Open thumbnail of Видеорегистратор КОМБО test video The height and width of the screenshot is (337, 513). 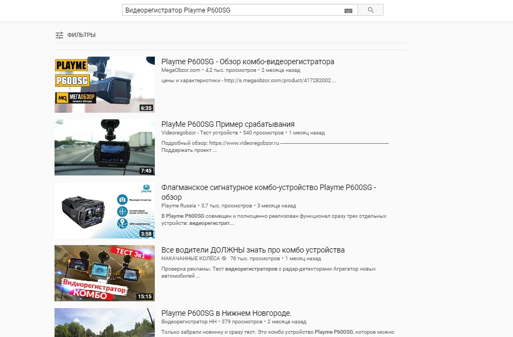(104, 273)
